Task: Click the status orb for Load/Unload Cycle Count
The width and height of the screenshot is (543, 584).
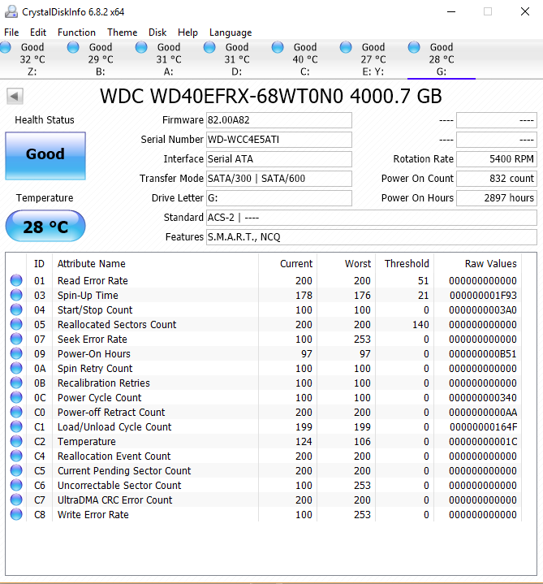Action: (x=16, y=426)
